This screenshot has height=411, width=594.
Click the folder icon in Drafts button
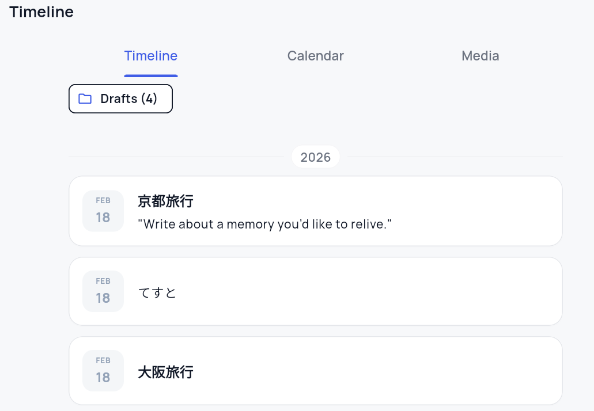[85, 98]
